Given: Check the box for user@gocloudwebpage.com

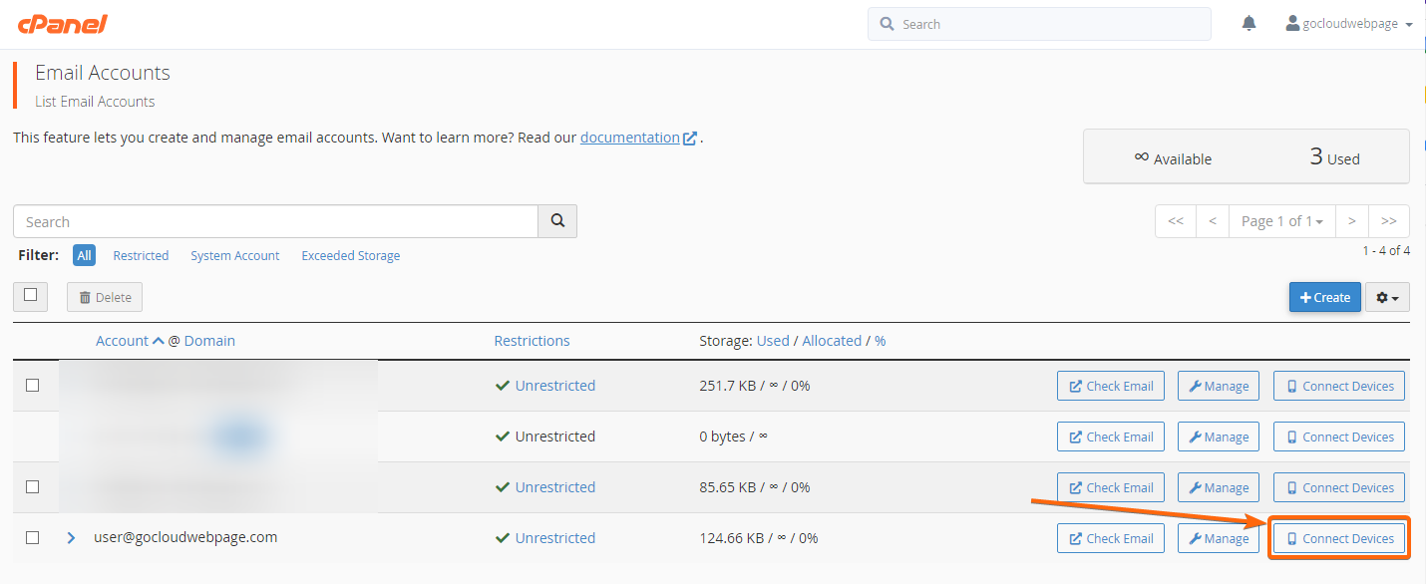Looking at the screenshot, I should (x=32, y=538).
